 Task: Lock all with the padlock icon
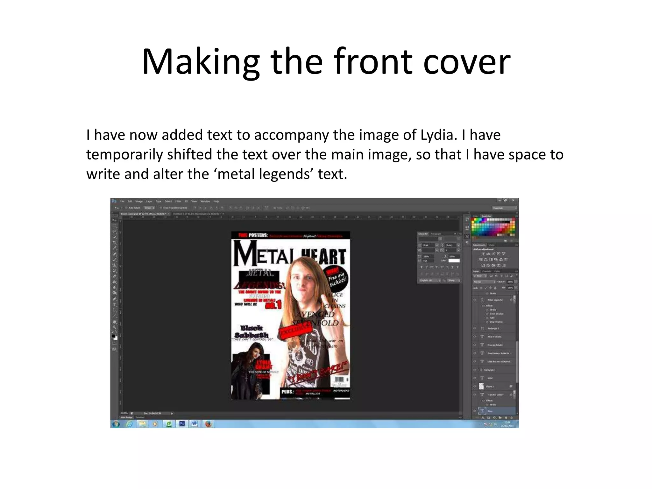tap(495, 288)
